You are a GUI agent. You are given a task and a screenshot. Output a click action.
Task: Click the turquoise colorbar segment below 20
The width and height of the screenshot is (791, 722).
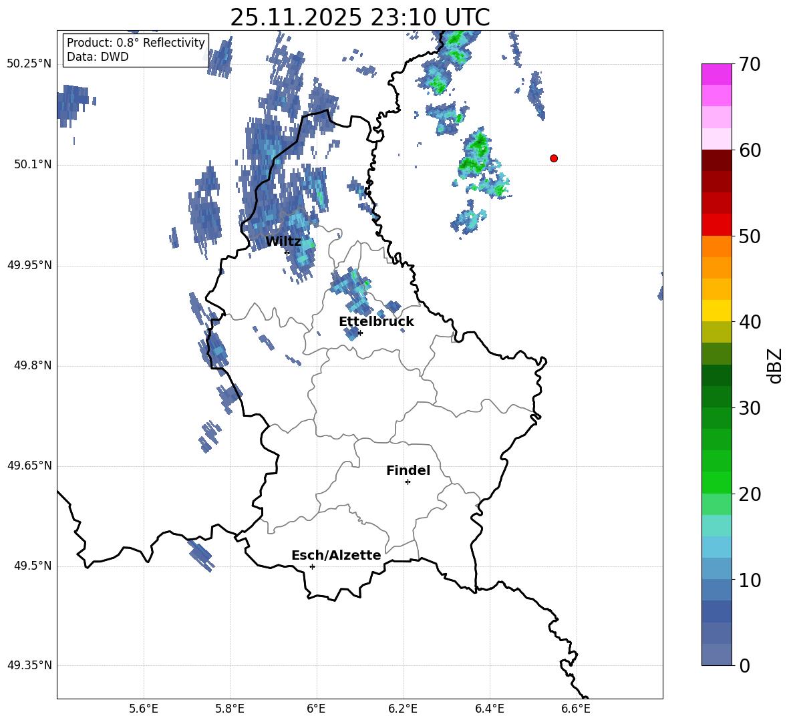[x=716, y=526]
